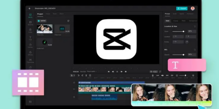Viewport: 219px width, 109px height.
Task: Step forward one frame
Action: pos(121,72)
